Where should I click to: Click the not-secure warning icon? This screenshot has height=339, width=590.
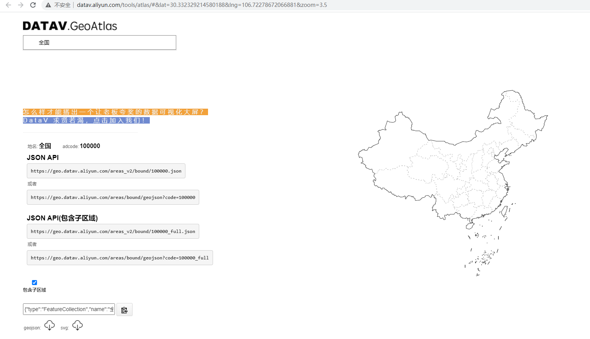[x=48, y=5]
